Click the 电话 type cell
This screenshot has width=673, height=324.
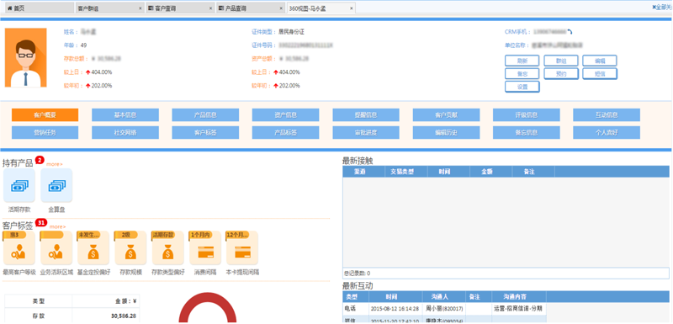[356, 309]
